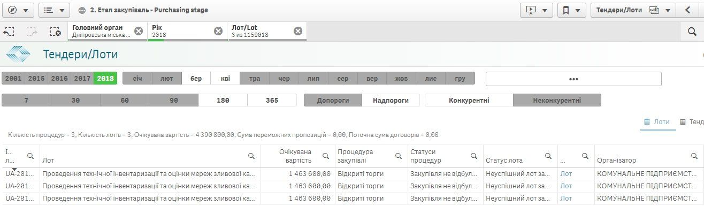Screen dimensions: 704x214
Task: Search in the Статуси процедур column
Action: (473, 156)
